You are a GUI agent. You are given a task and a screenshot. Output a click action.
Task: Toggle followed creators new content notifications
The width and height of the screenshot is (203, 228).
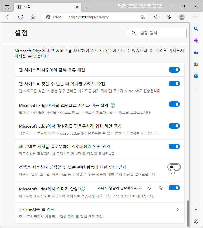coord(174,146)
